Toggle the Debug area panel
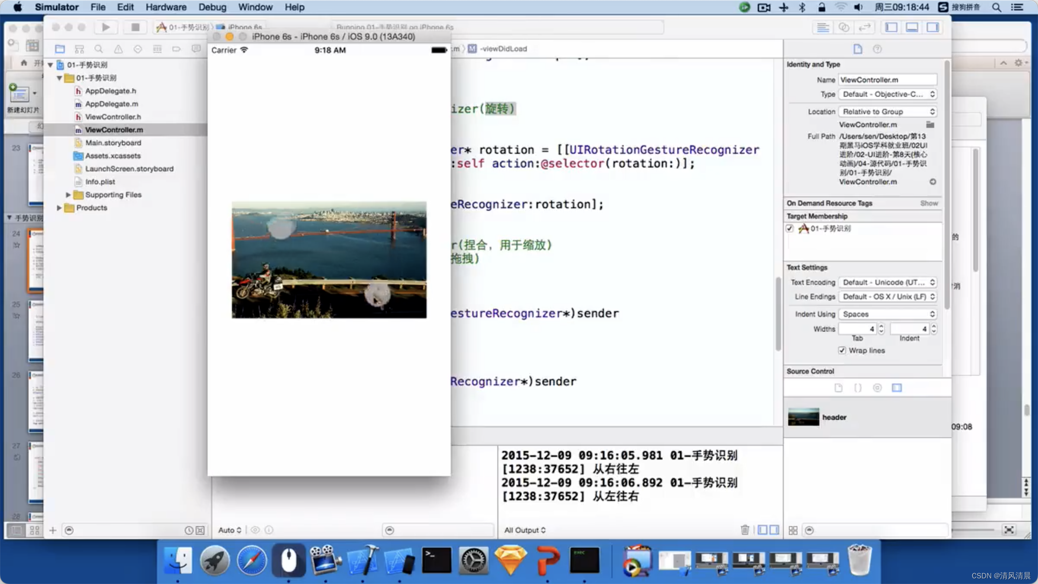 coord(912,27)
